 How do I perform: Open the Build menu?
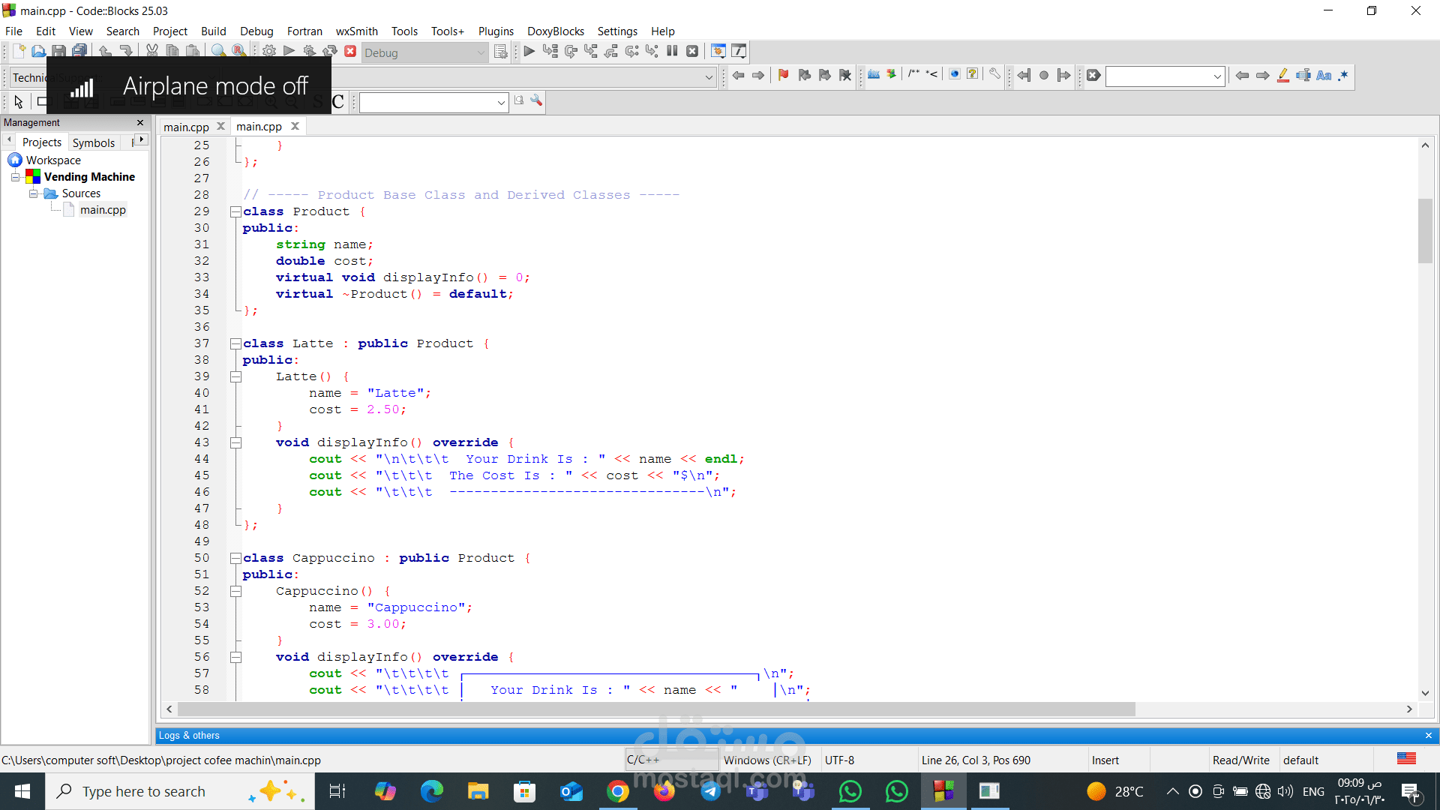click(213, 31)
